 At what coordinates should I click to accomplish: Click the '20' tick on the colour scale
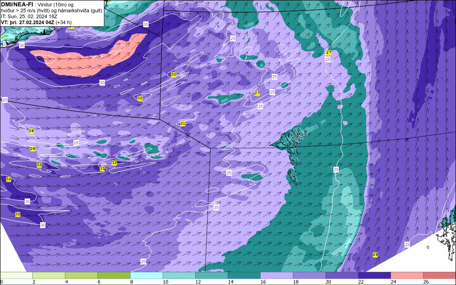coord(328,282)
